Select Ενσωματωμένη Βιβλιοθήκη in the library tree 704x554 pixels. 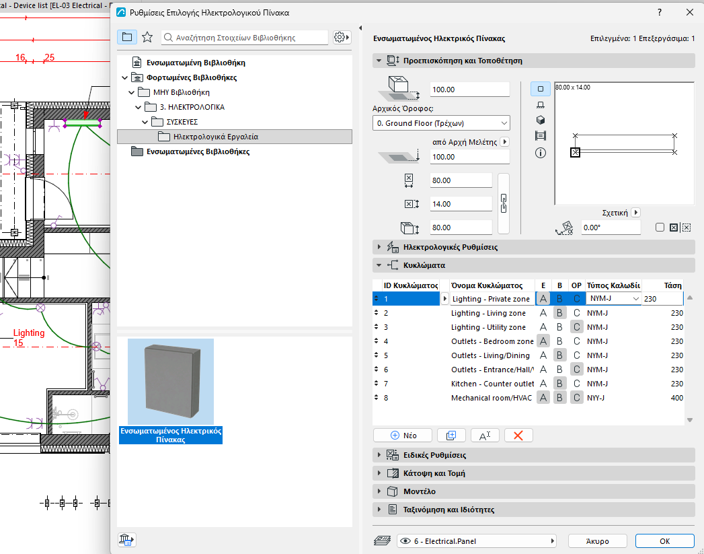click(x=196, y=63)
